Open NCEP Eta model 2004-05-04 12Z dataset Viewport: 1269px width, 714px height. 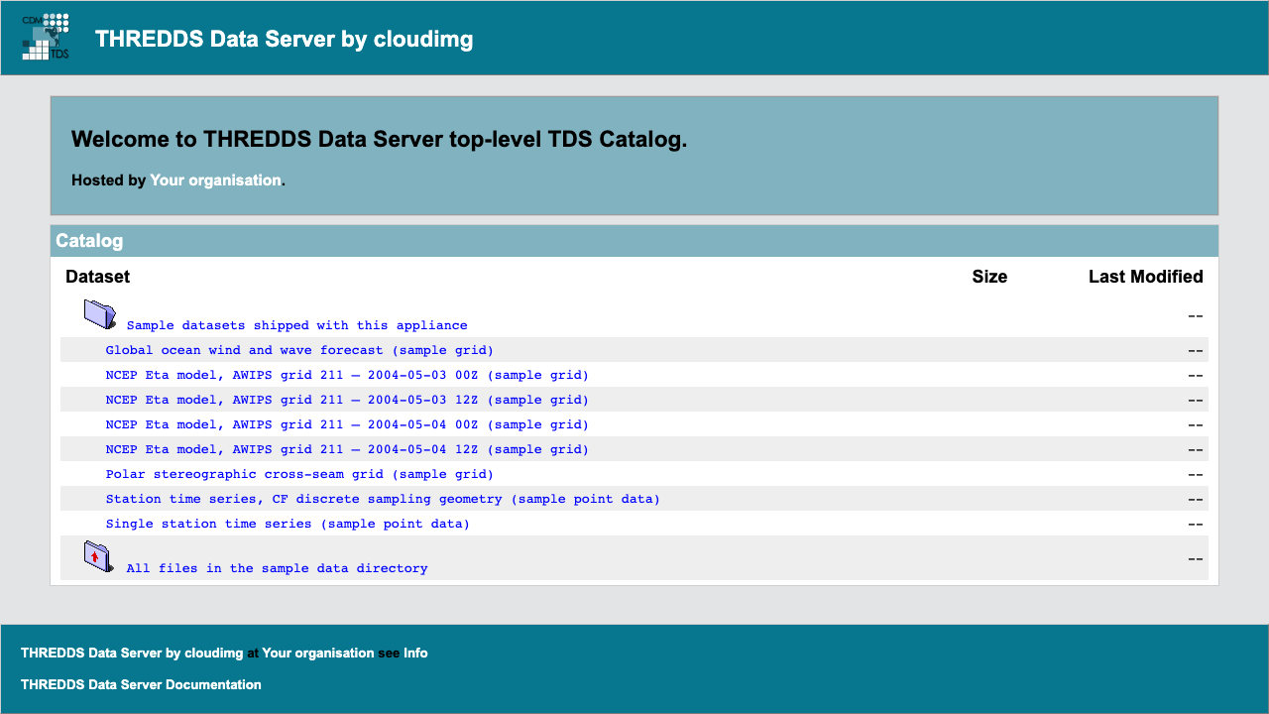347,449
